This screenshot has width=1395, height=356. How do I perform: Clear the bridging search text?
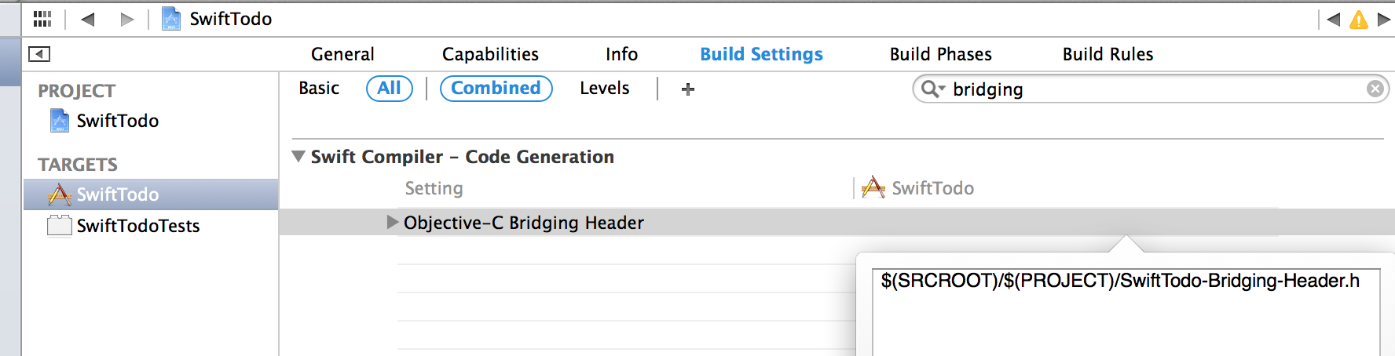tap(1375, 89)
